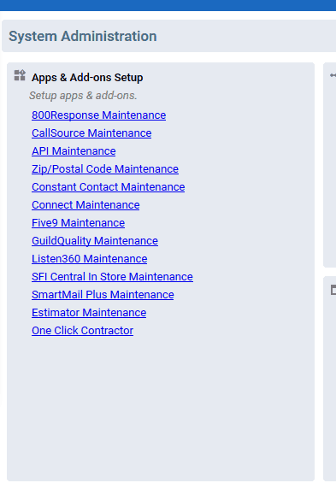
Task: Open Zip/Postal Code Maintenance
Action: coord(105,168)
